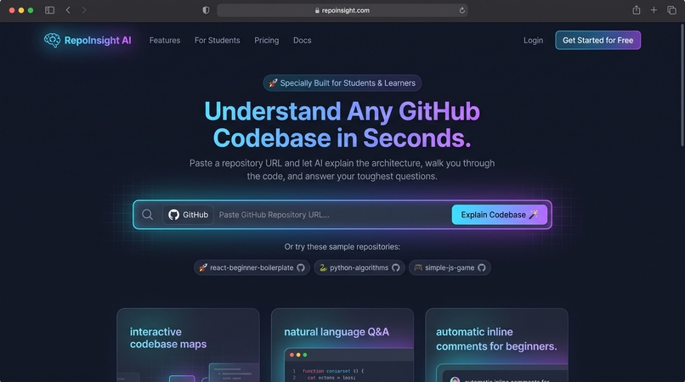The height and width of the screenshot is (382, 685).
Task: Click the repoinsight.com address bar
Action: (342, 10)
